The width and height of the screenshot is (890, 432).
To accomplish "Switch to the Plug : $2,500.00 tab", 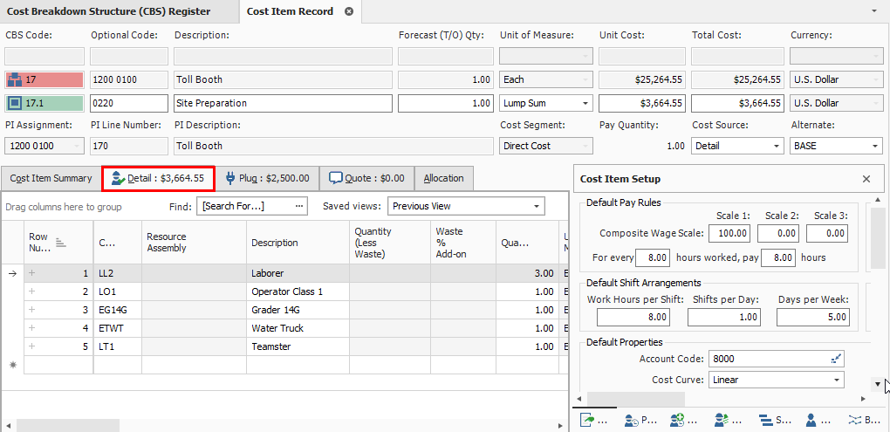I will pyautogui.click(x=268, y=178).
